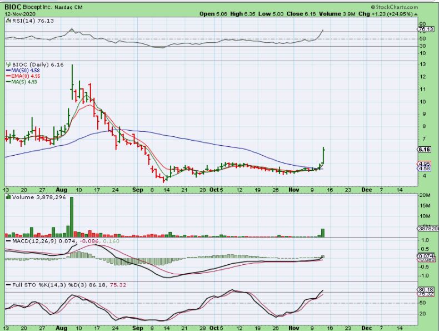
Task: Click the 76.13 RSI value tag on right axis
Action: (x=426, y=29)
